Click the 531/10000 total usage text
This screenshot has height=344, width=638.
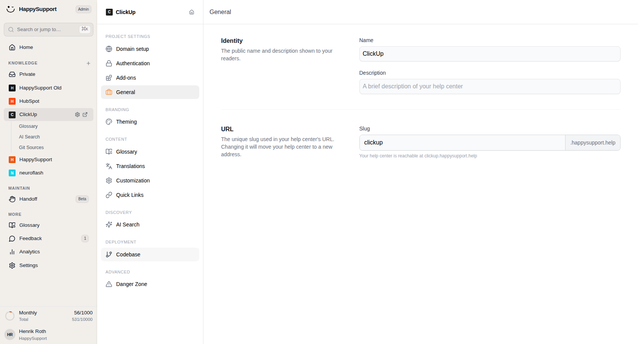tap(82, 319)
